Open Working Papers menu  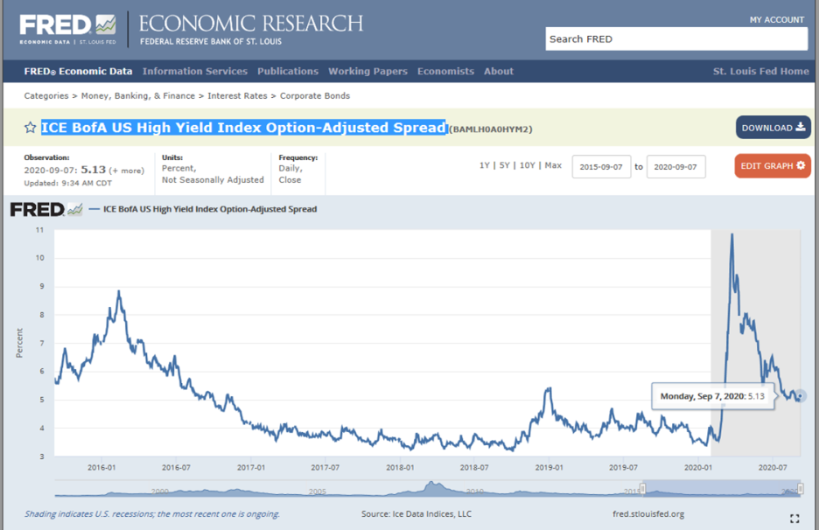(x=367, y=72)
